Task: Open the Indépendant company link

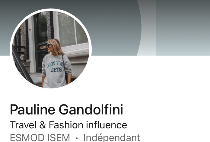Action: pos(112,138)
